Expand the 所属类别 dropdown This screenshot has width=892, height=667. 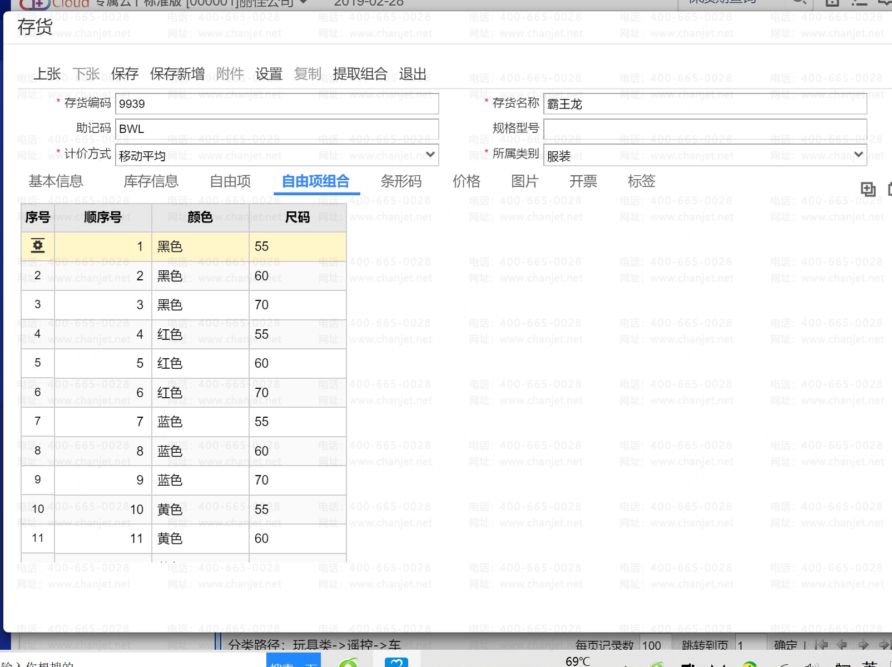click(x=858, y=155)
